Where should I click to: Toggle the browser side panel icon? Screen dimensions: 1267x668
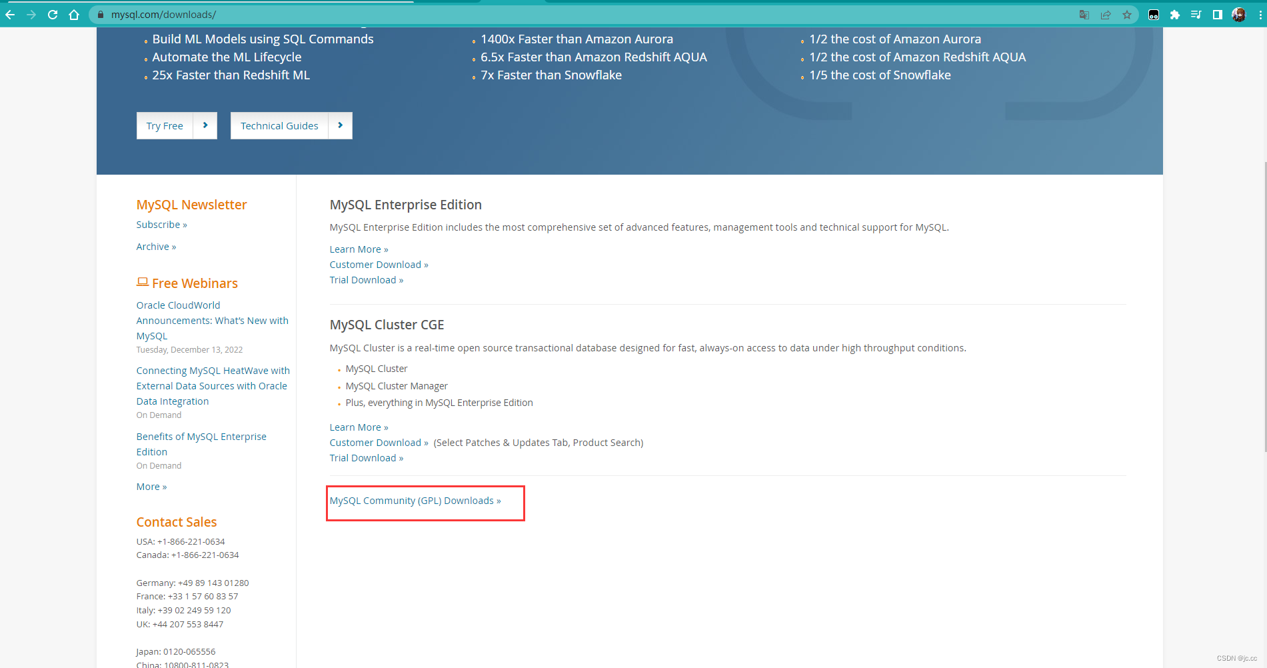pos(1218,15)
